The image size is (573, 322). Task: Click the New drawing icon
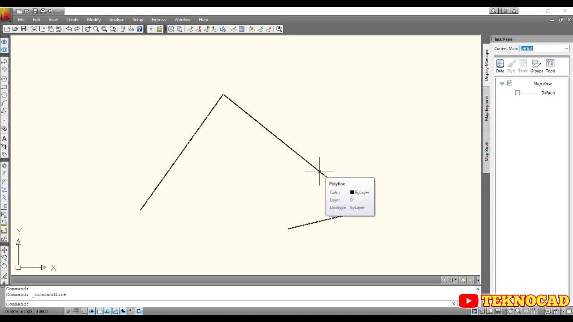tap(7, 29)
